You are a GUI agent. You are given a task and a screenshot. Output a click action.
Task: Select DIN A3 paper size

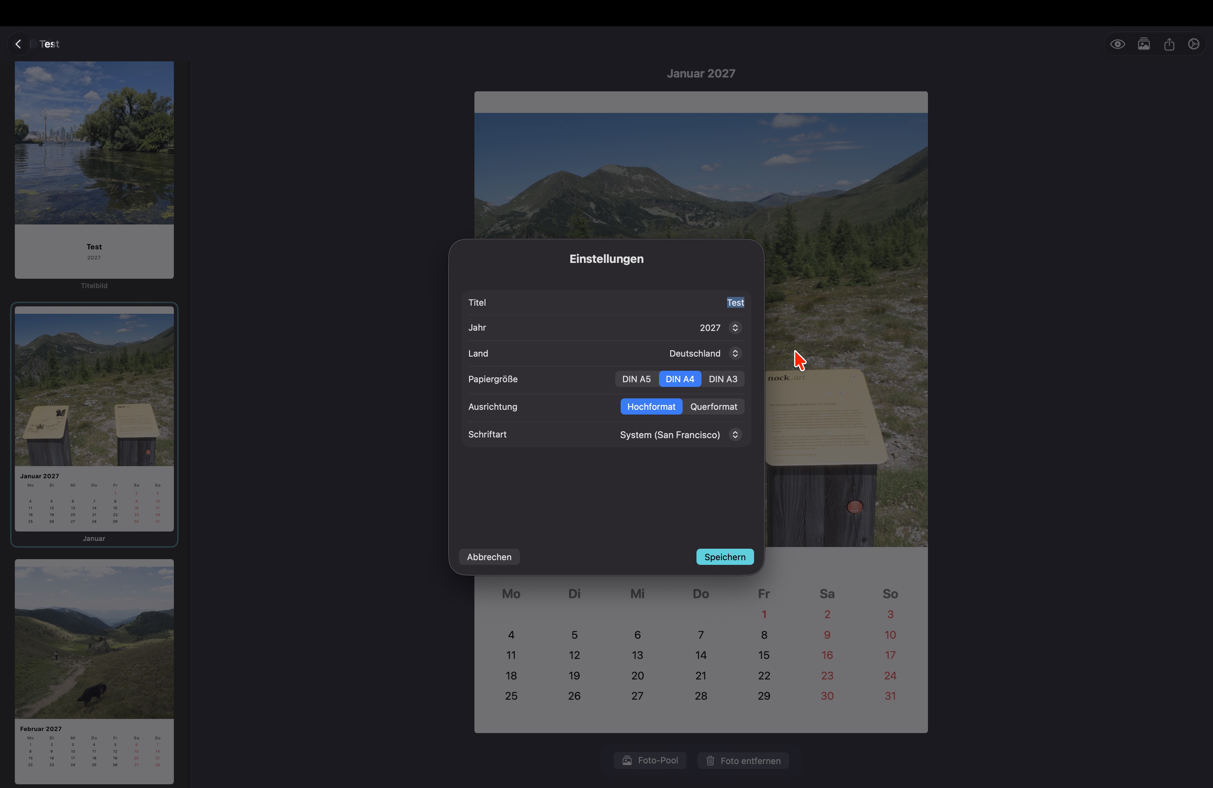pos(723,379)
